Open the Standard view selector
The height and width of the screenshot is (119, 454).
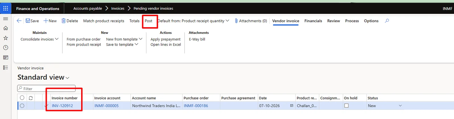pyautogui.click(x=43, y=77)
